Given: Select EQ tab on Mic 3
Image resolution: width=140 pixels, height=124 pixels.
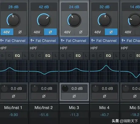Looking at the screenshot, I should click(x=78, y=56).
